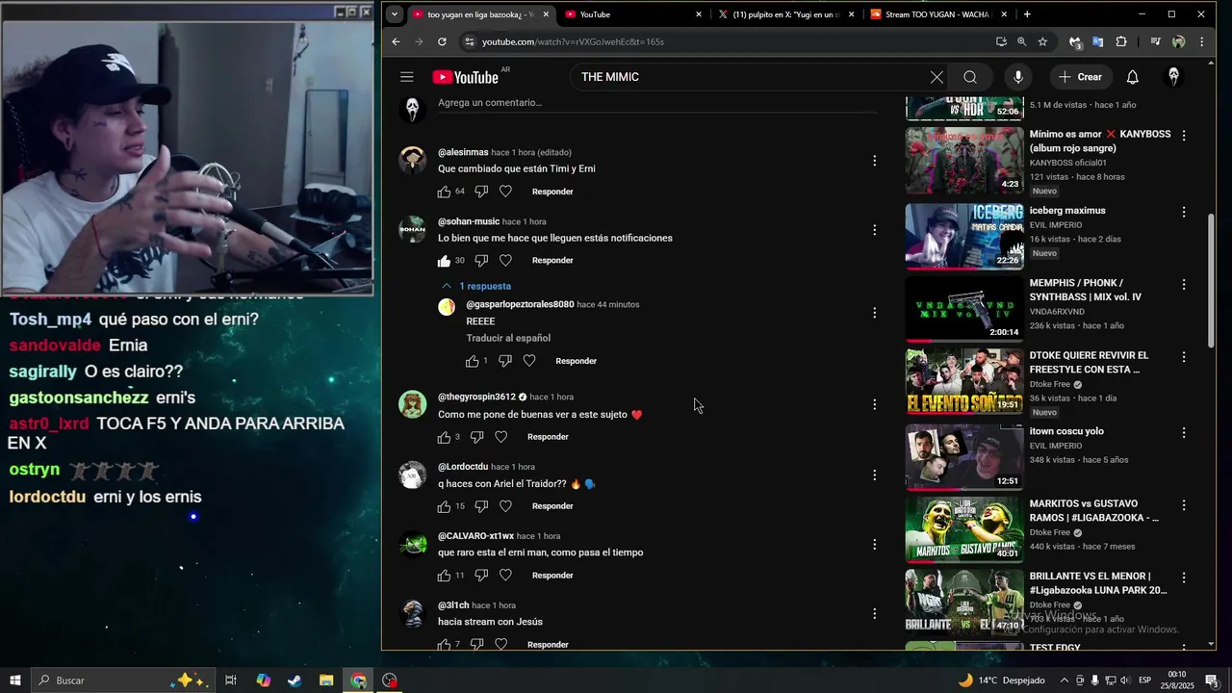The image size is (1232, 693).
Task: Open the YouTube guide hamburger menu
Action: point(407,77)
